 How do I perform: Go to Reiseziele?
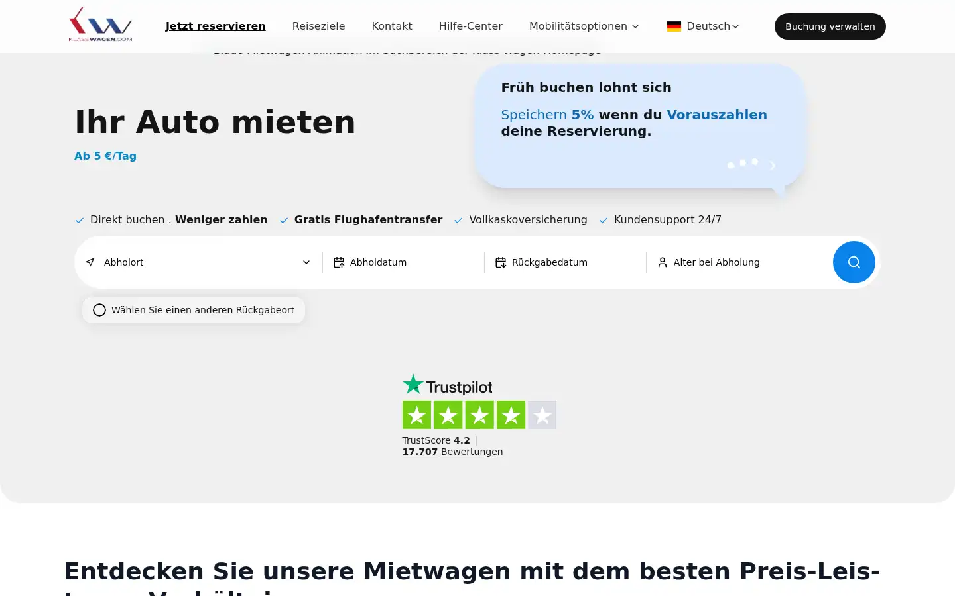pyautogui.click(x=318, y=26)
